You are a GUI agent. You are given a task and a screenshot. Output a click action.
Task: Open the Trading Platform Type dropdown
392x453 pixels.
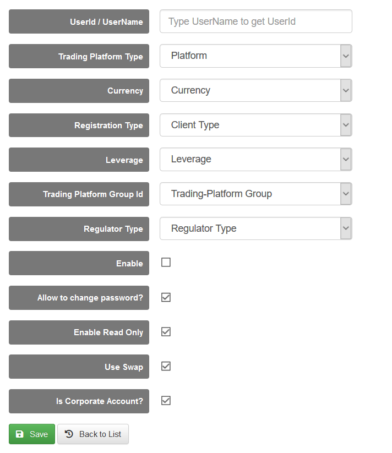coord(255,56)
